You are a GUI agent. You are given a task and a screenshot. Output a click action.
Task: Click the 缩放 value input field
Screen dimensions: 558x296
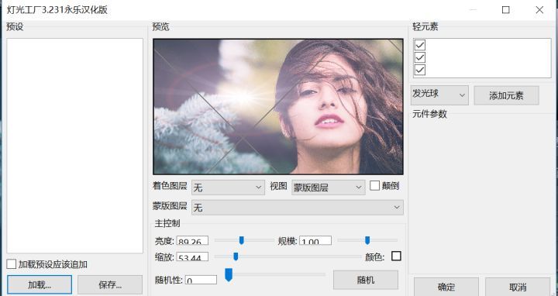(192, 256)
